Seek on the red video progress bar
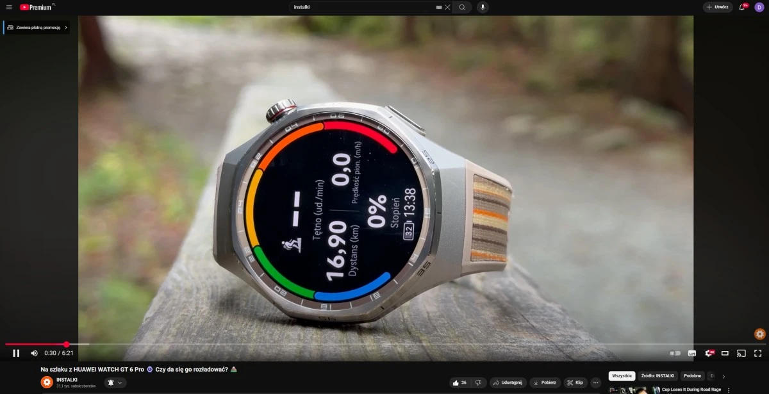 point(192,344)
